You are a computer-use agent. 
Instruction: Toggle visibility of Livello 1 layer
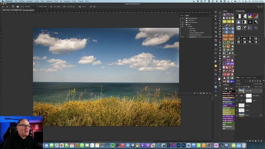click(x=236, y=111)
